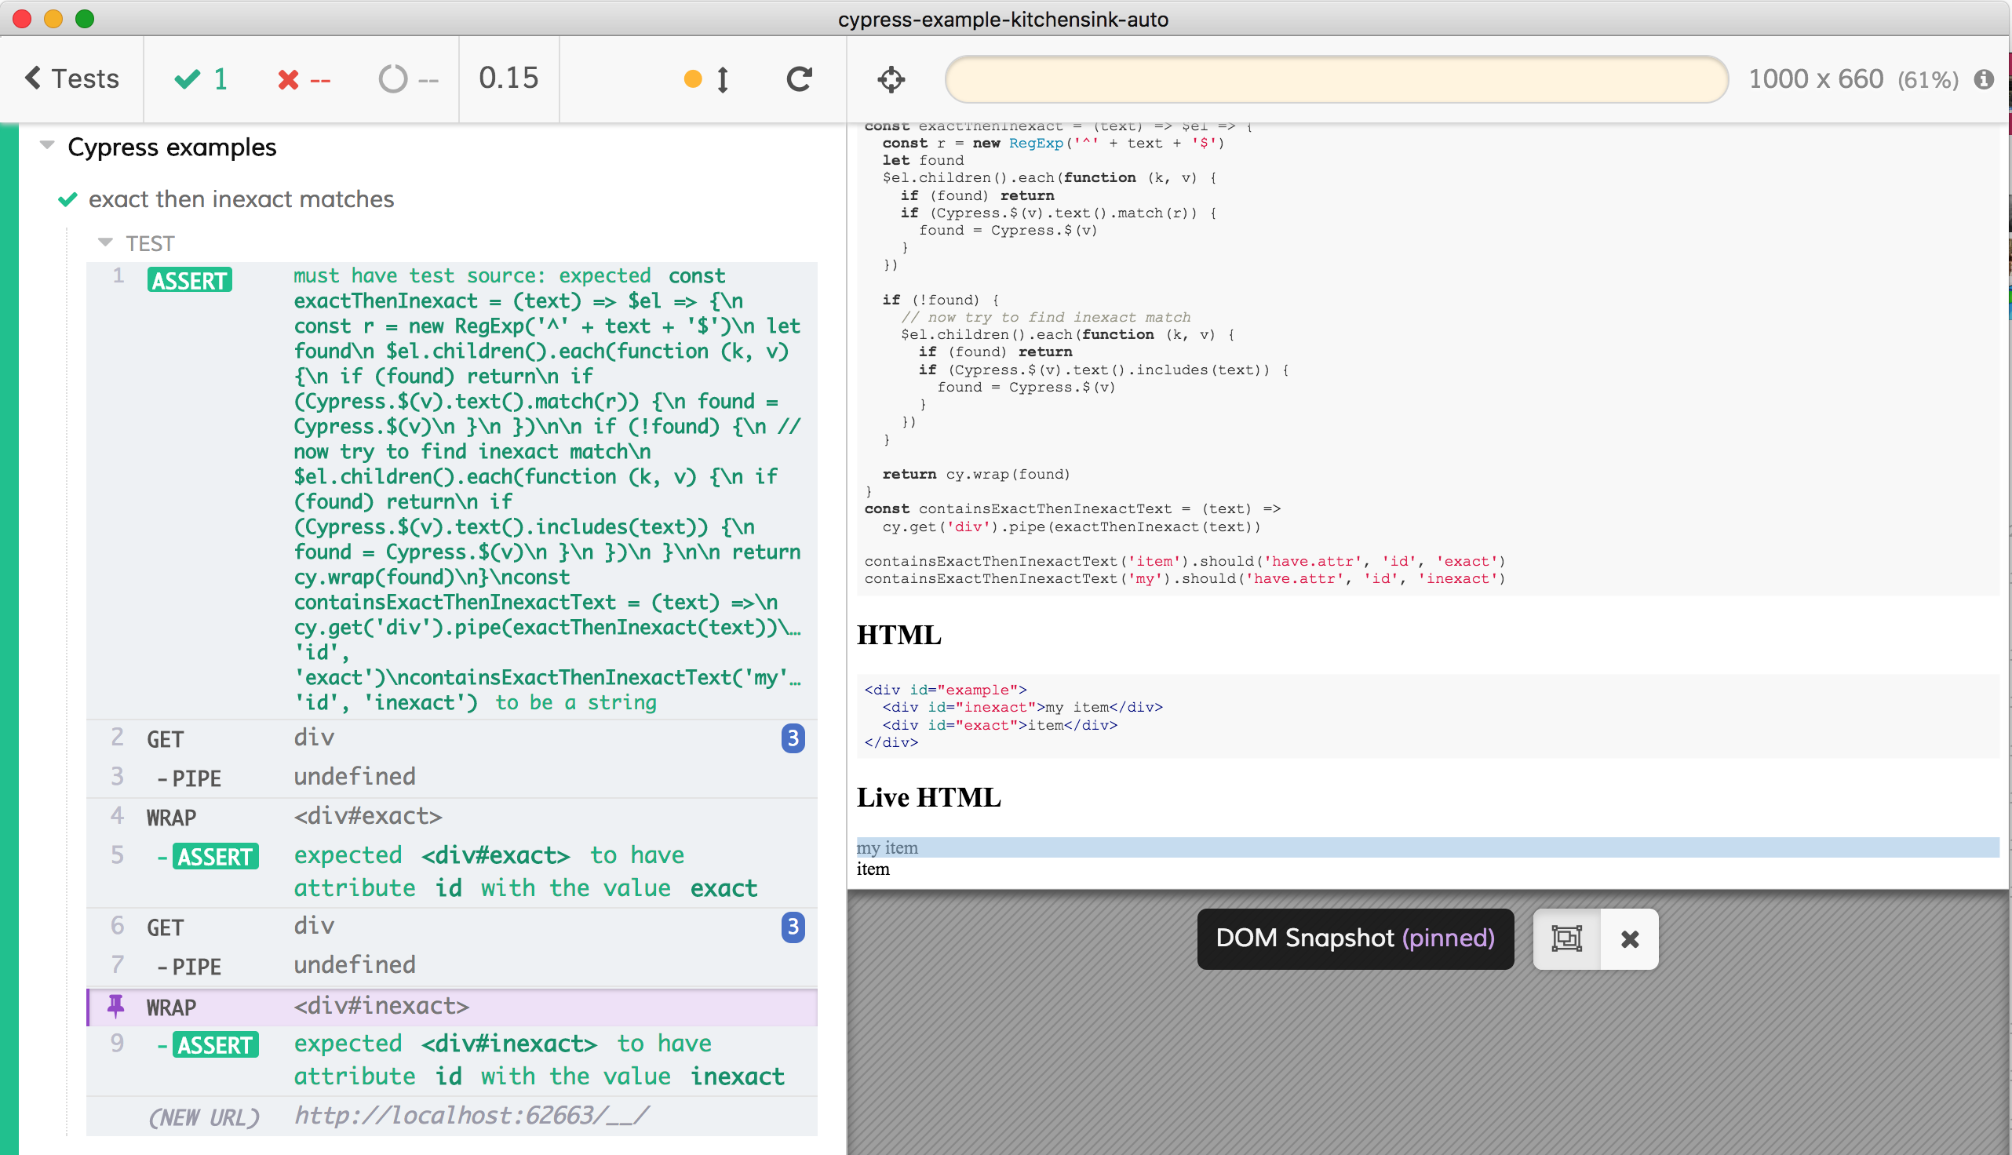Click the URL bar input field
The height and width of the screenshot is (1155, 2012).
pos(1336,78)
